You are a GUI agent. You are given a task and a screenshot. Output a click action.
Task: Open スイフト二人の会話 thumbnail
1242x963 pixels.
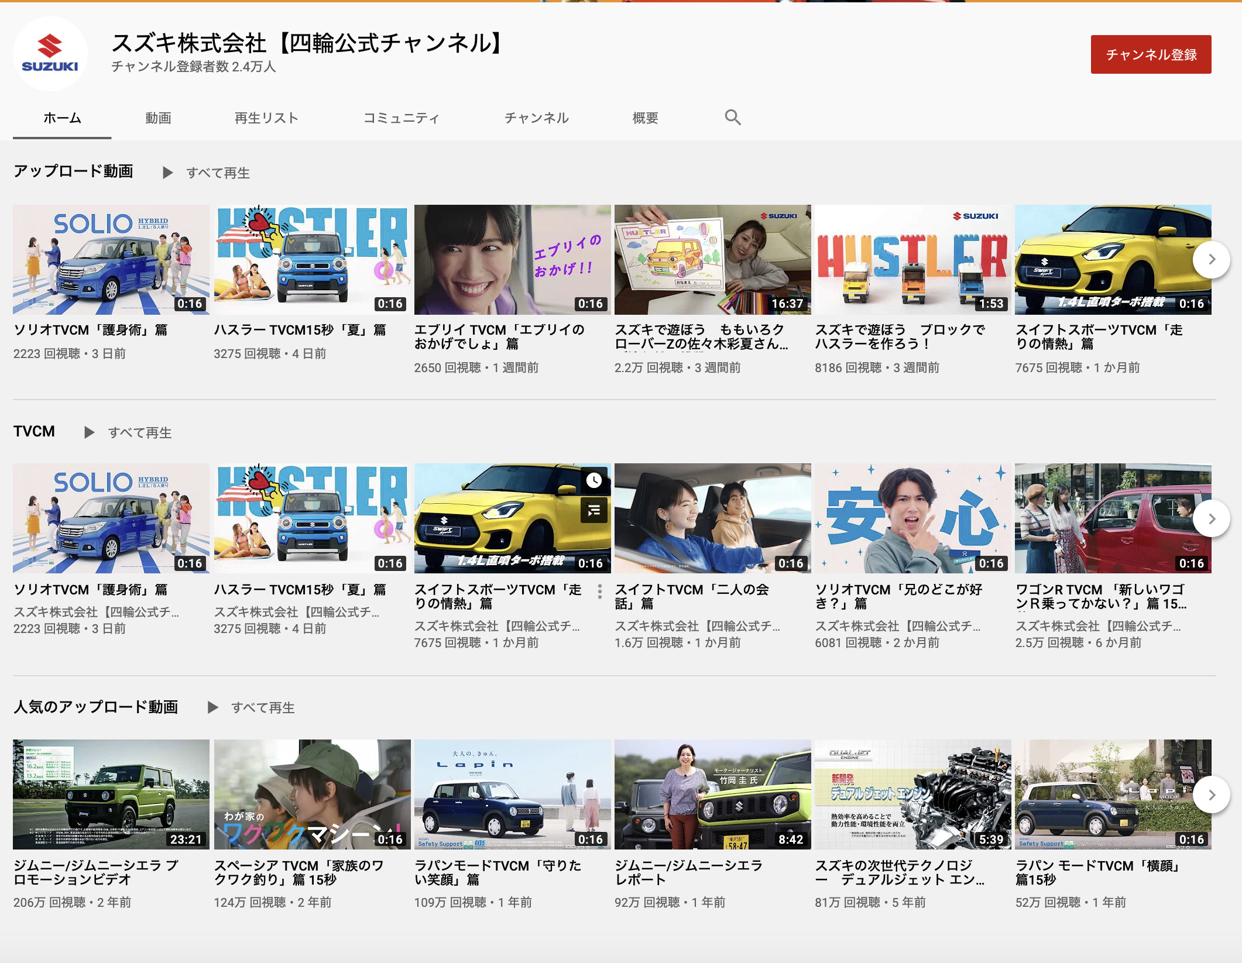coord(713,518)
